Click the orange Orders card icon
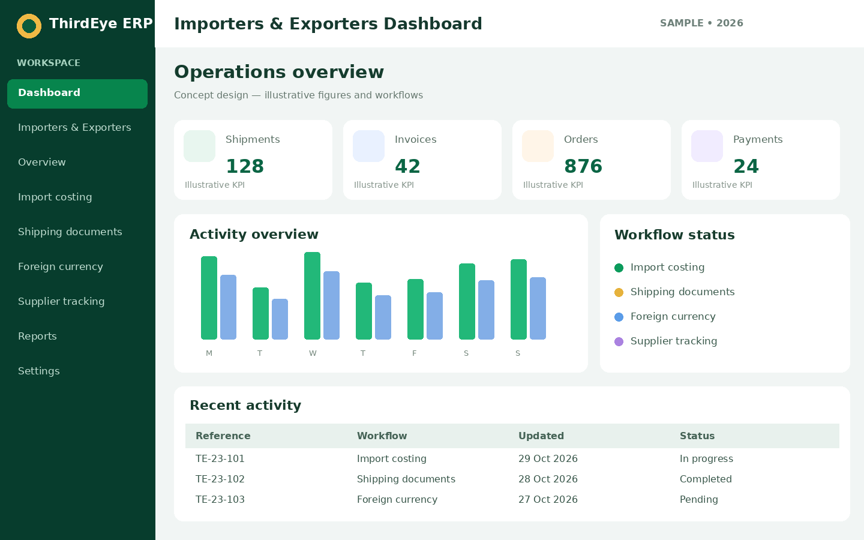Image resolution: width=864 pixels, height=540 pixels. click(538, 146)
